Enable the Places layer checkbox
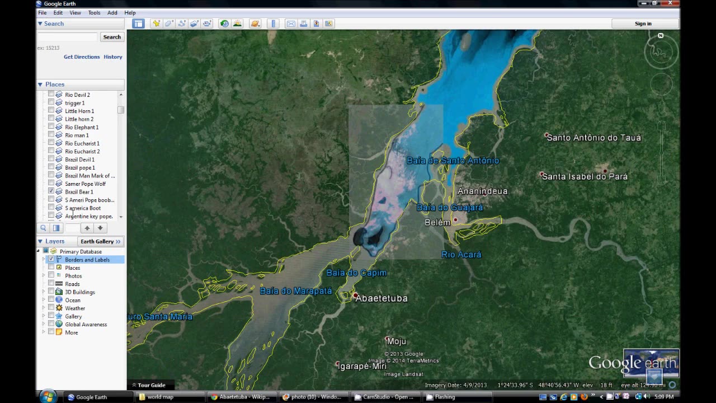The height and width of the screenshot is (403, 716). click(51, 268)
